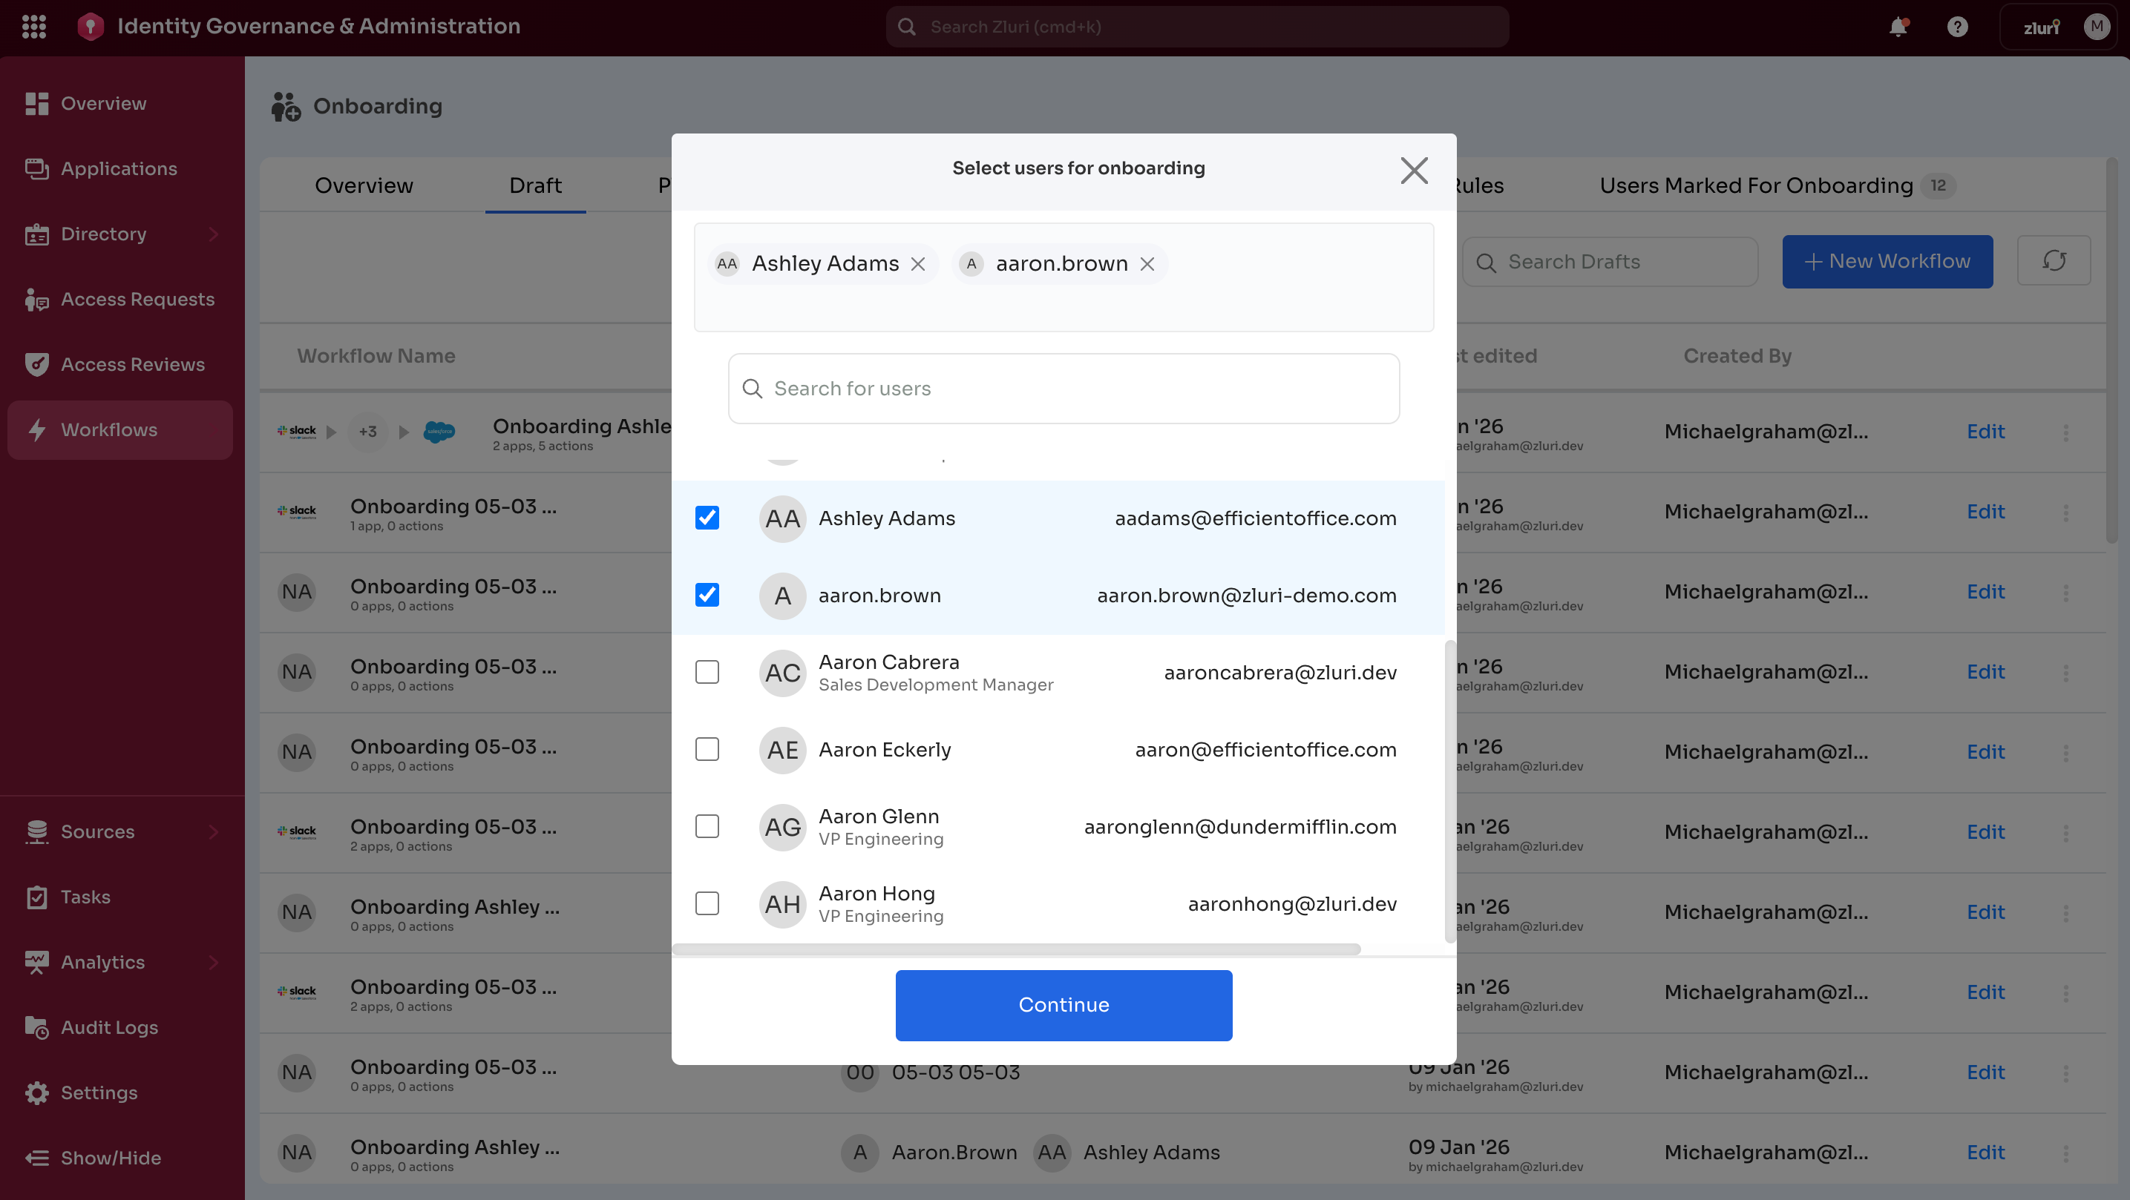Open Access Reviews in the sidebar

[x=132, y=364]
